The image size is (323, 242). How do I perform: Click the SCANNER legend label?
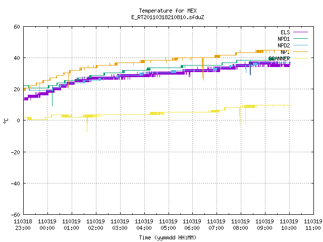point(279,58)
